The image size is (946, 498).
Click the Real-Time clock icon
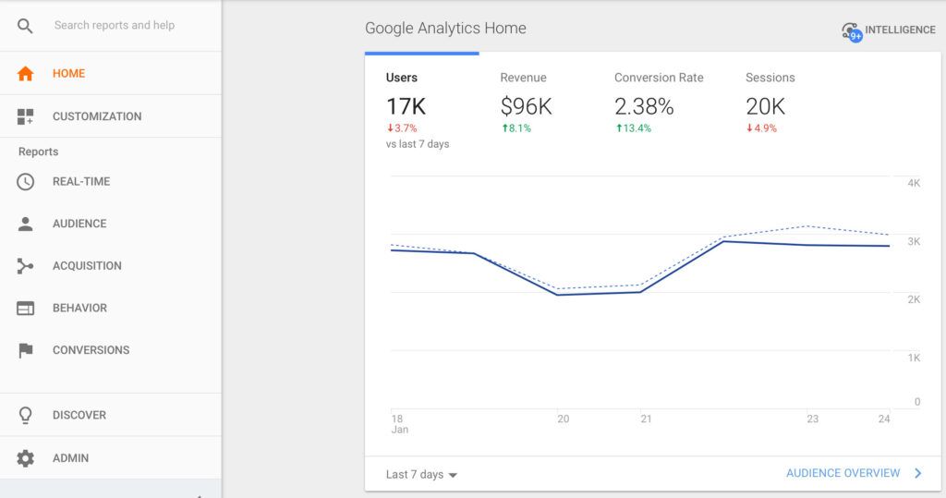pyautogui.click(x=25, y=182)
